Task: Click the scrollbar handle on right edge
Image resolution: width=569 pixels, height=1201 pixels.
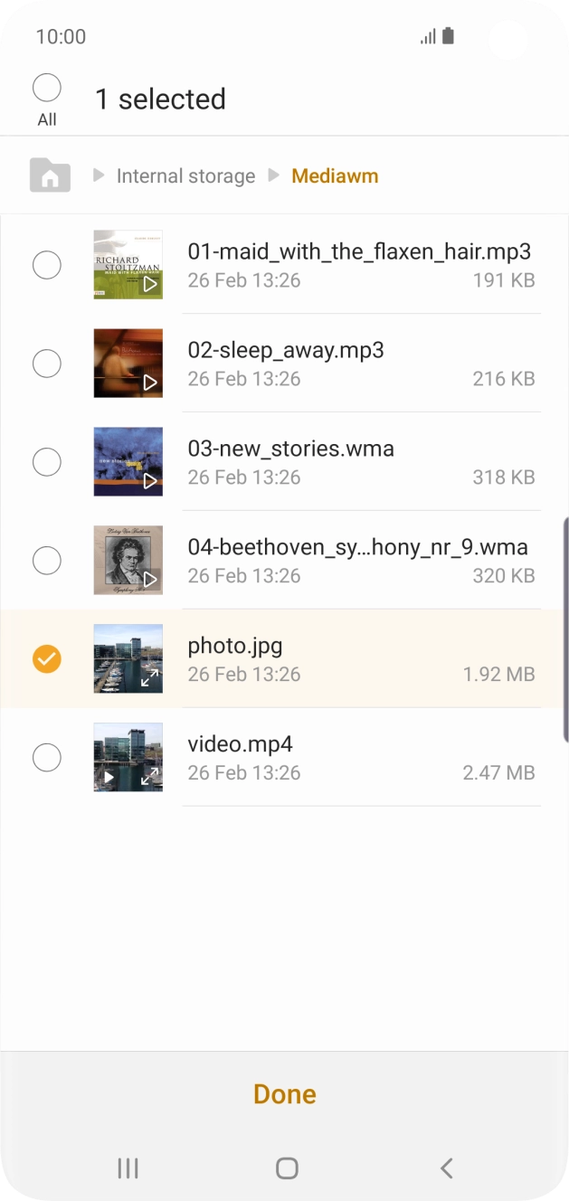Action: pos(565,579)
